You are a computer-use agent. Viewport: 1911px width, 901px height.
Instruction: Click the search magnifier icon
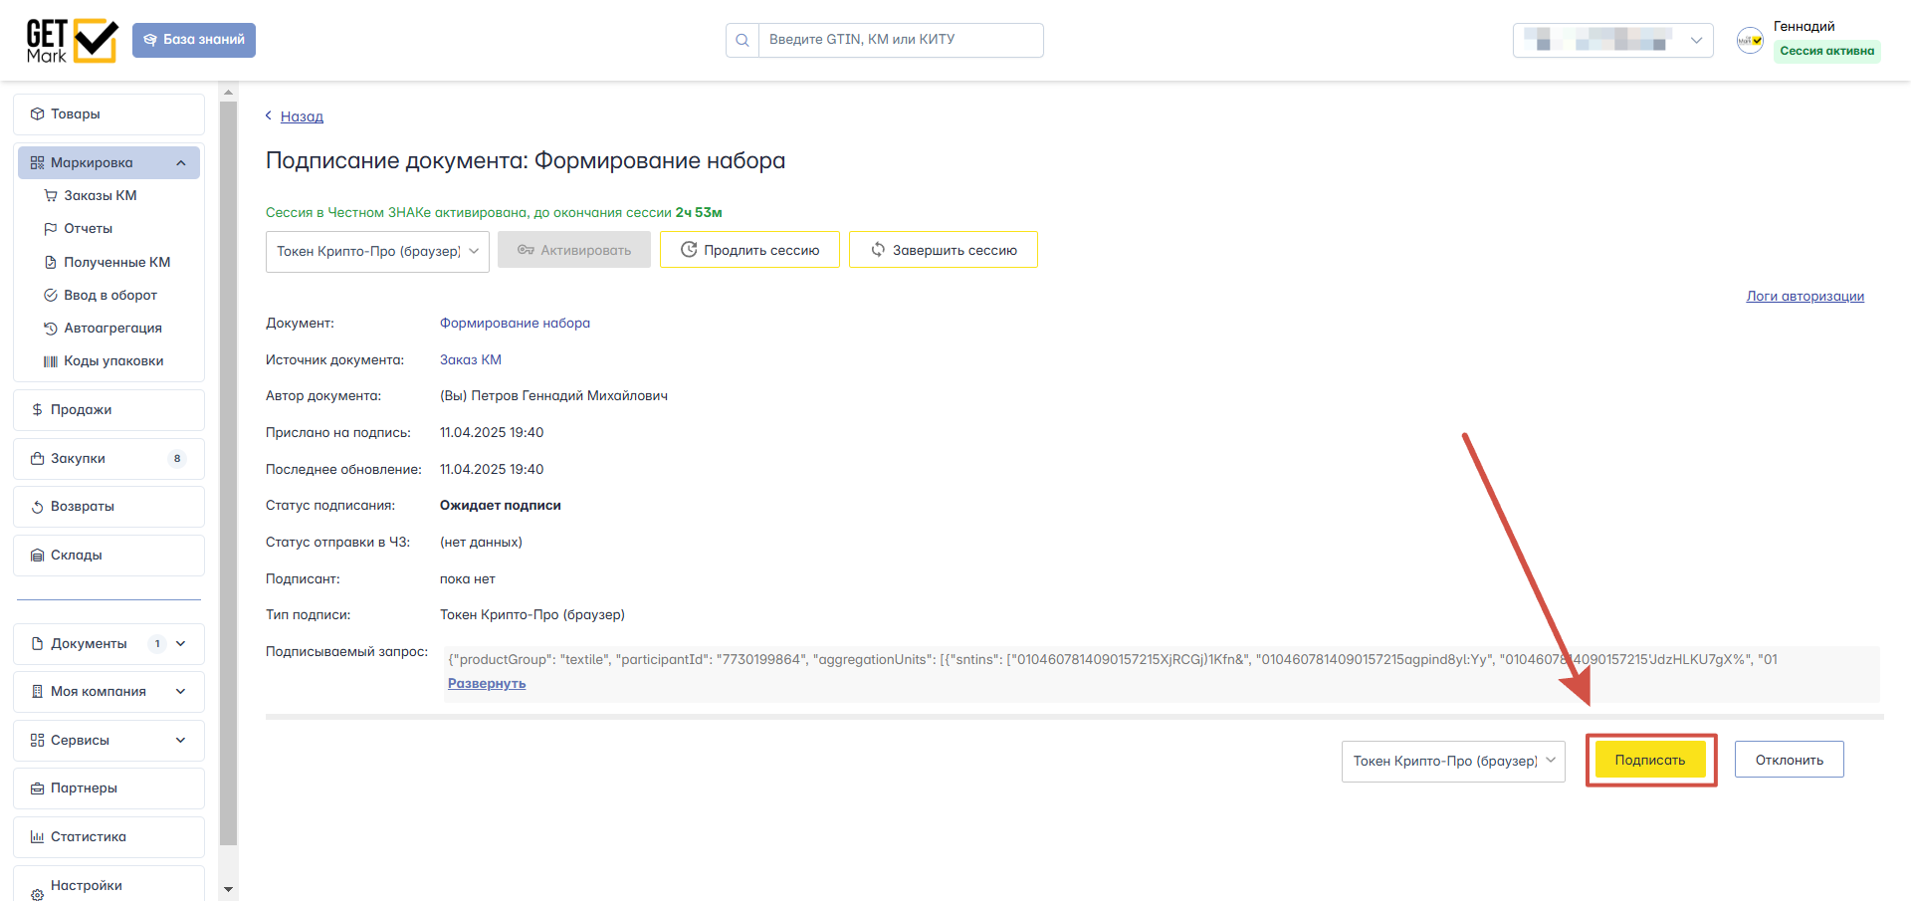[743, 41]
